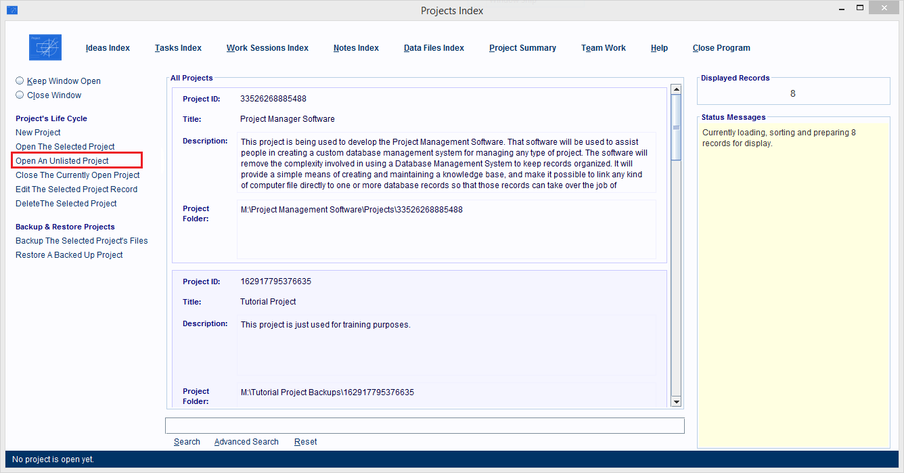Select the Close Window radio button
This screenshot has width=904, height=473.
20,95
